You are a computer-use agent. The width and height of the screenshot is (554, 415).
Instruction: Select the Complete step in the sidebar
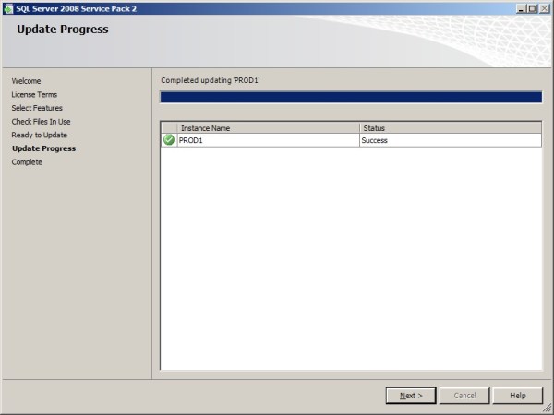(27, 162)
